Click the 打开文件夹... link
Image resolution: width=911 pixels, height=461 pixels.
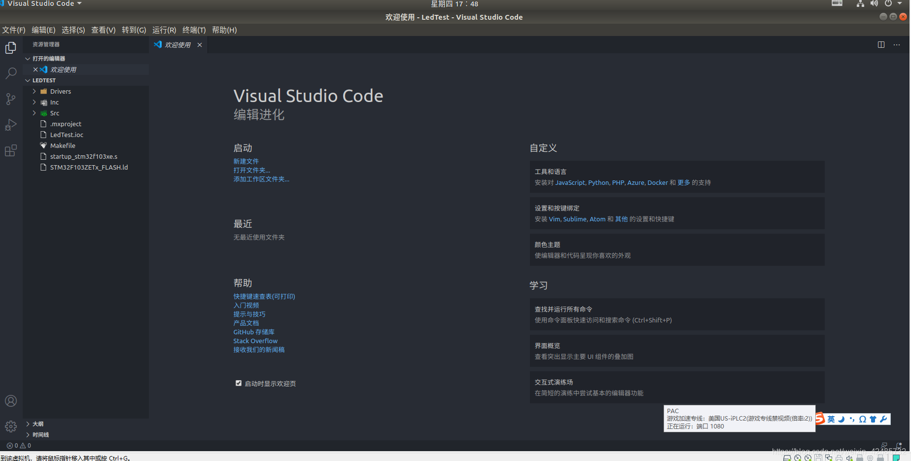[x=252, y=170]
